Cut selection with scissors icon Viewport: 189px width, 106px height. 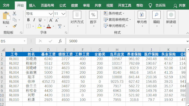[x=14, y=14]
